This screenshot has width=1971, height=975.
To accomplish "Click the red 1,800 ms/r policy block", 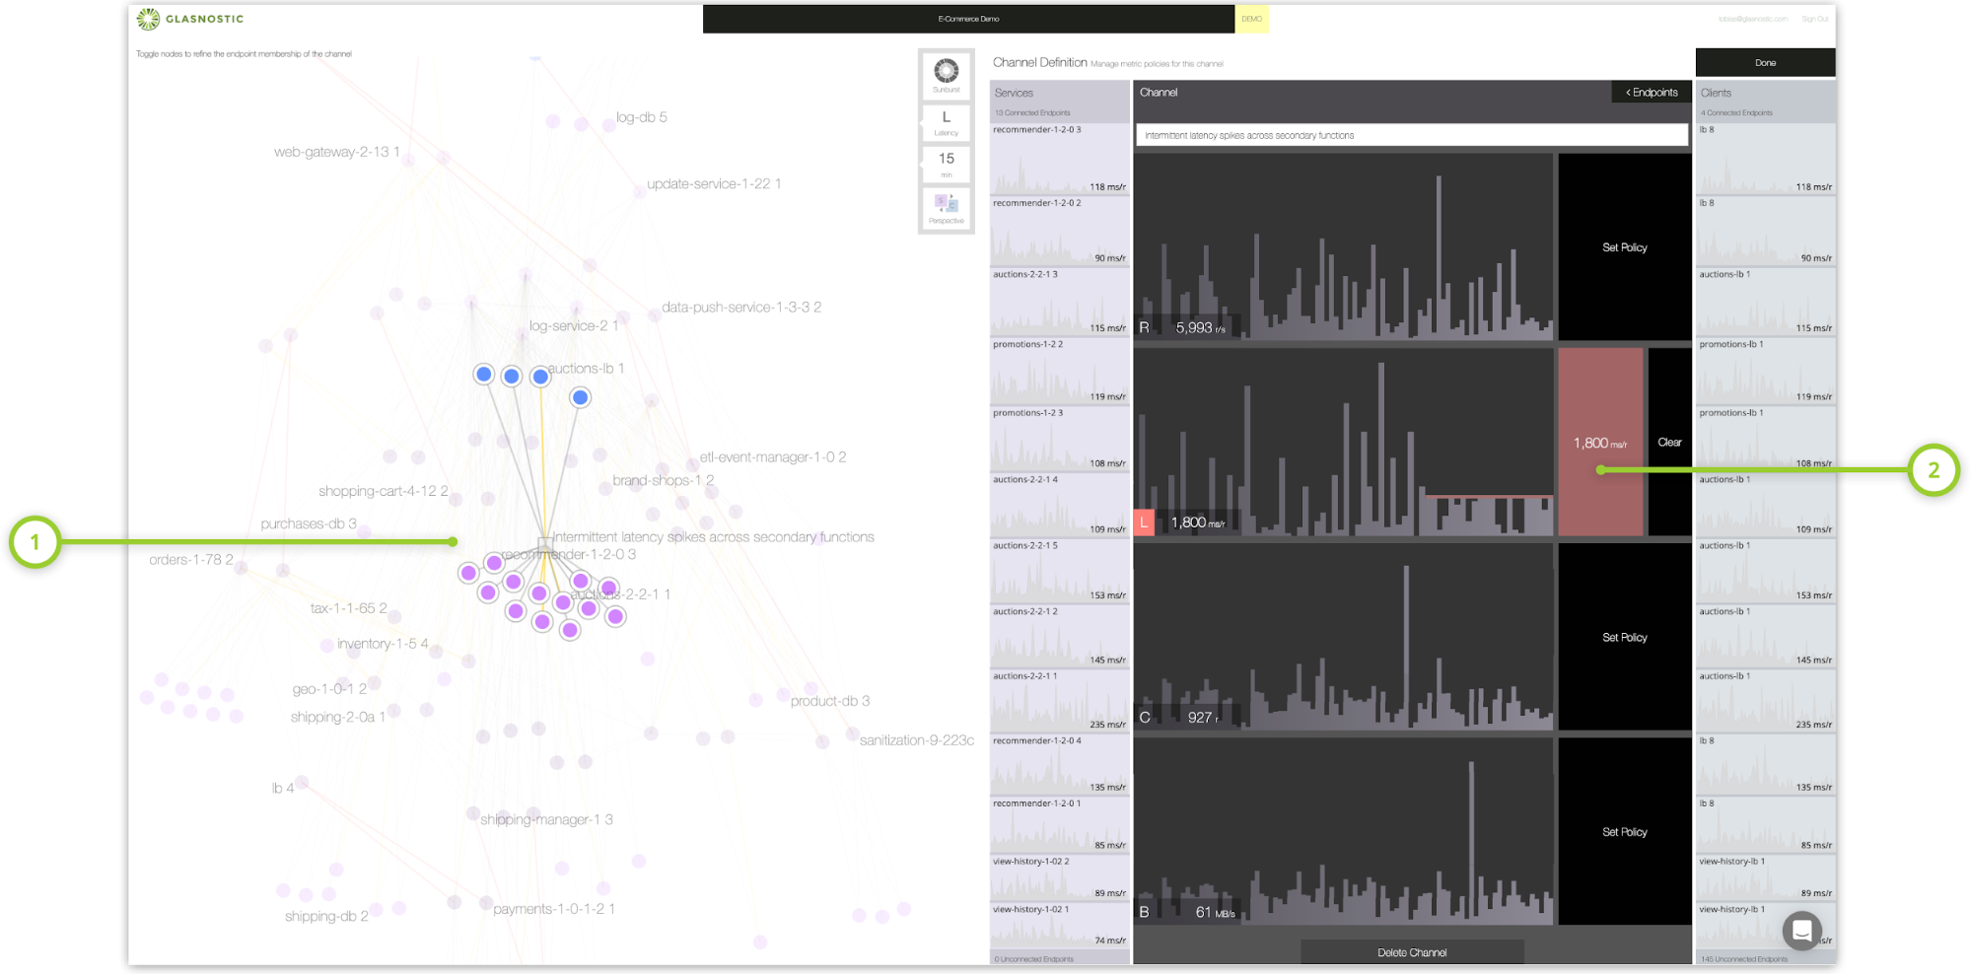I will tap(1599, 443).
